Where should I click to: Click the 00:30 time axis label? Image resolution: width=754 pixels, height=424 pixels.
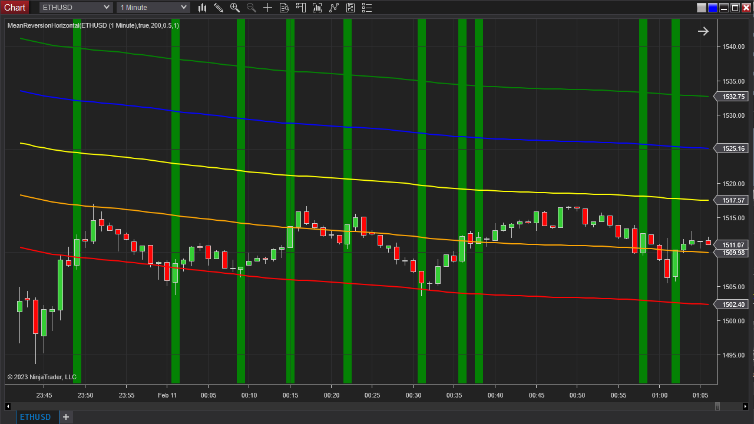pos(414,395)
